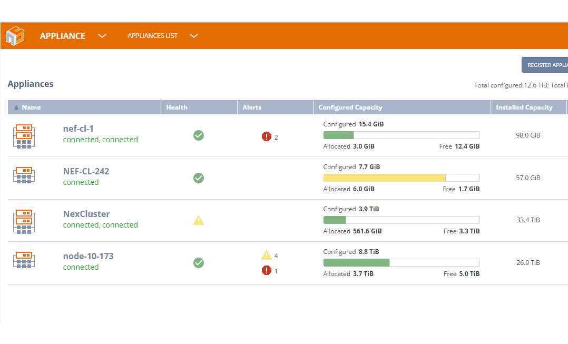Click the 57.0 GiB installed capacity value
The width and height of the screenshot is (568, 344).
tap(528, 178)
